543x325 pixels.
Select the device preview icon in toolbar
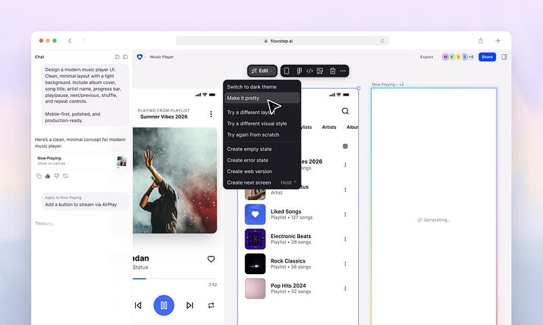pos(286,71)
